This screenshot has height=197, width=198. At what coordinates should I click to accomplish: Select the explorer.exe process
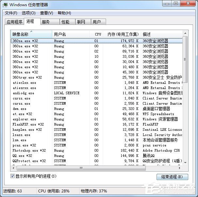click(97, 119)
